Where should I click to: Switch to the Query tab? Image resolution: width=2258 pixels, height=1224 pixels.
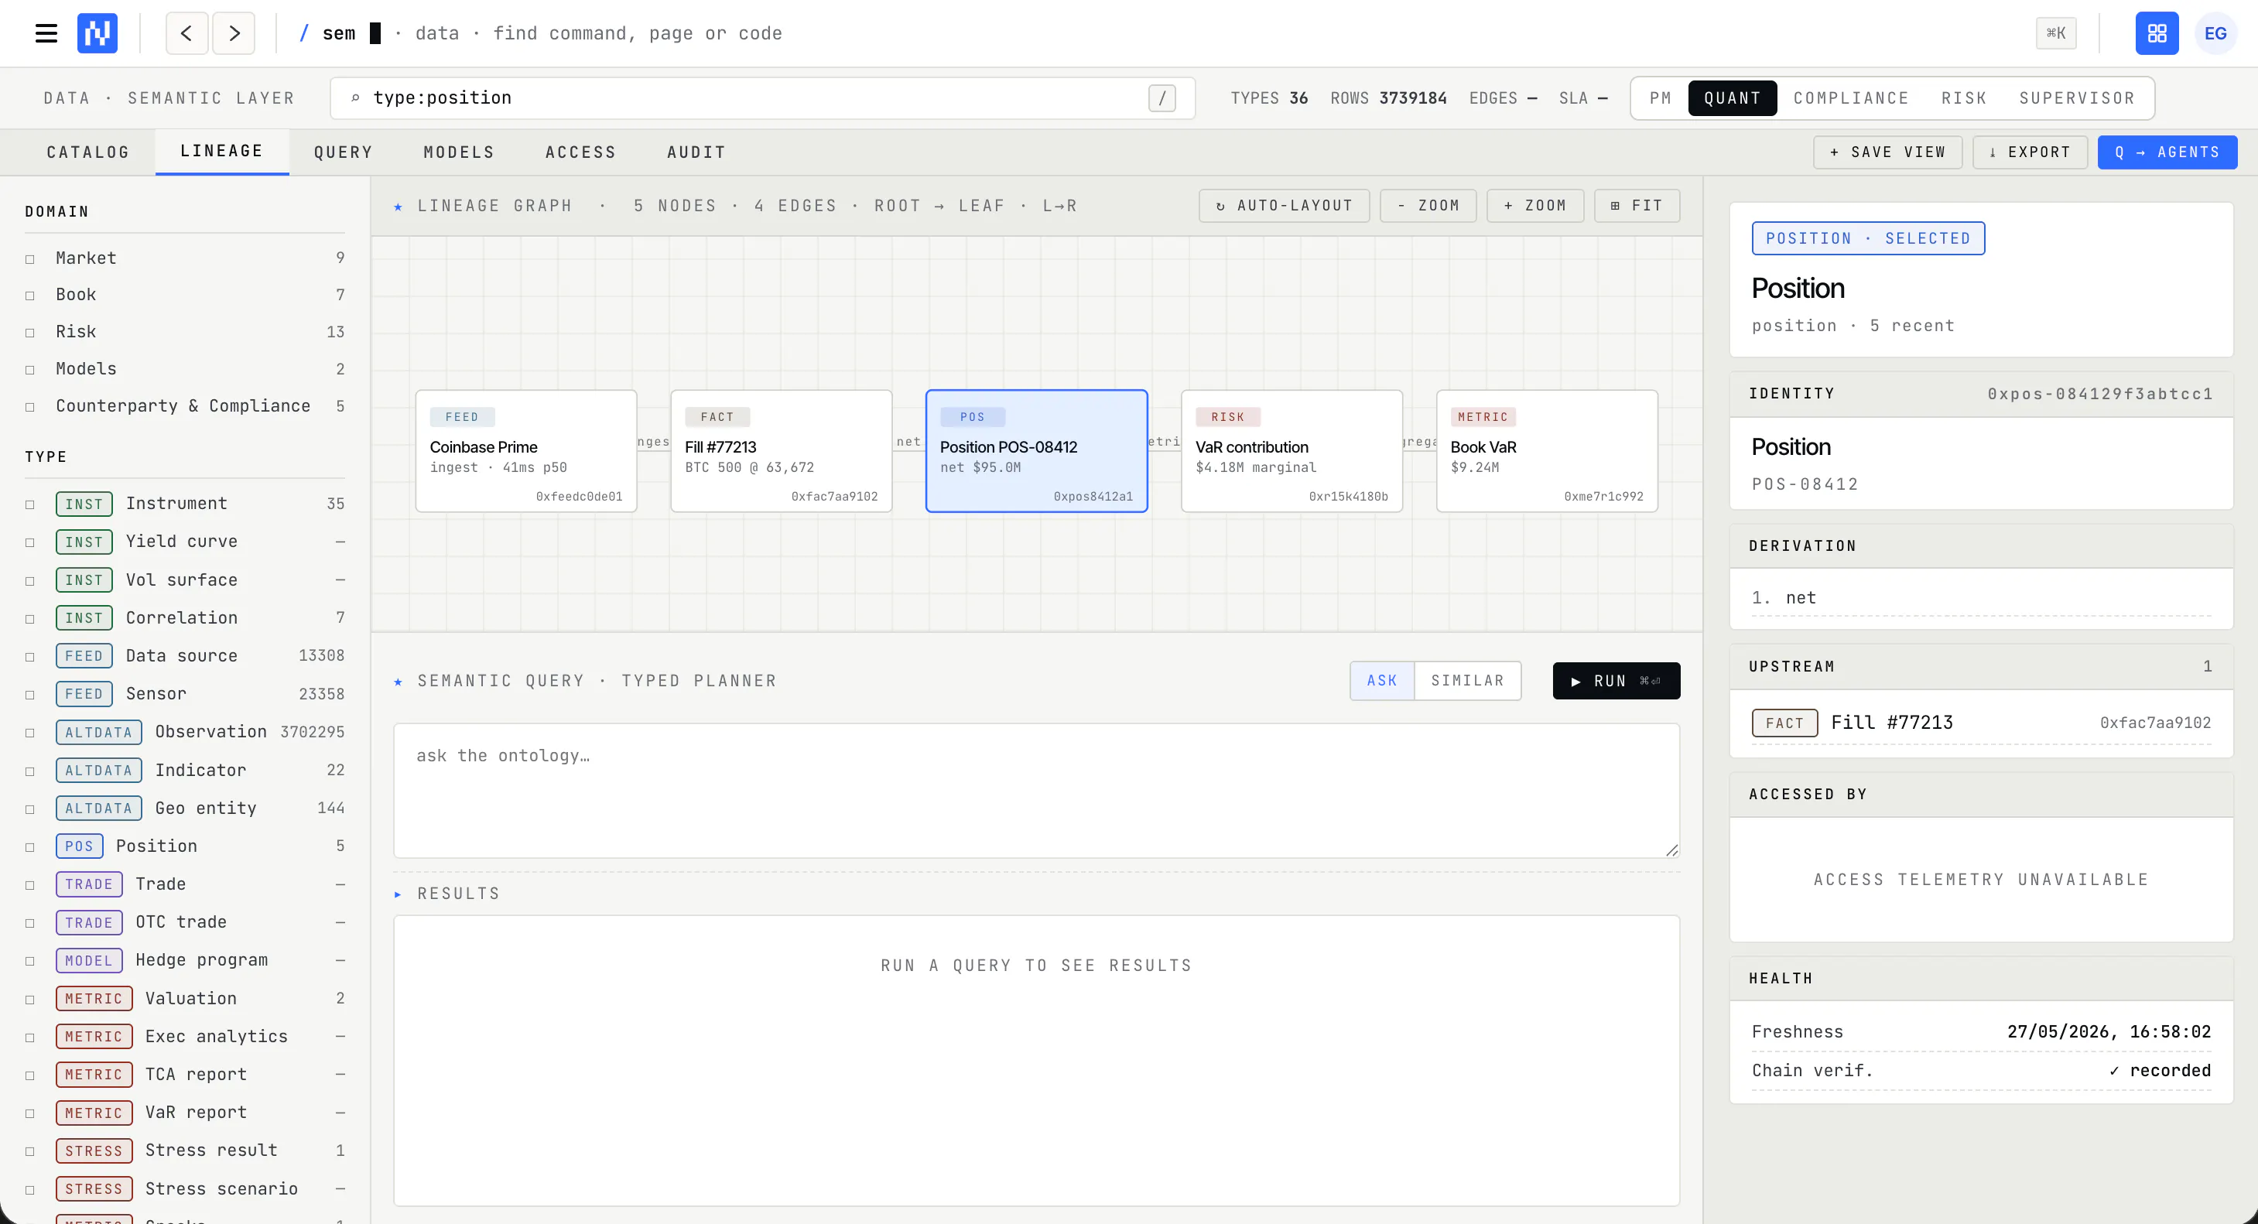(x=344, y=152)
